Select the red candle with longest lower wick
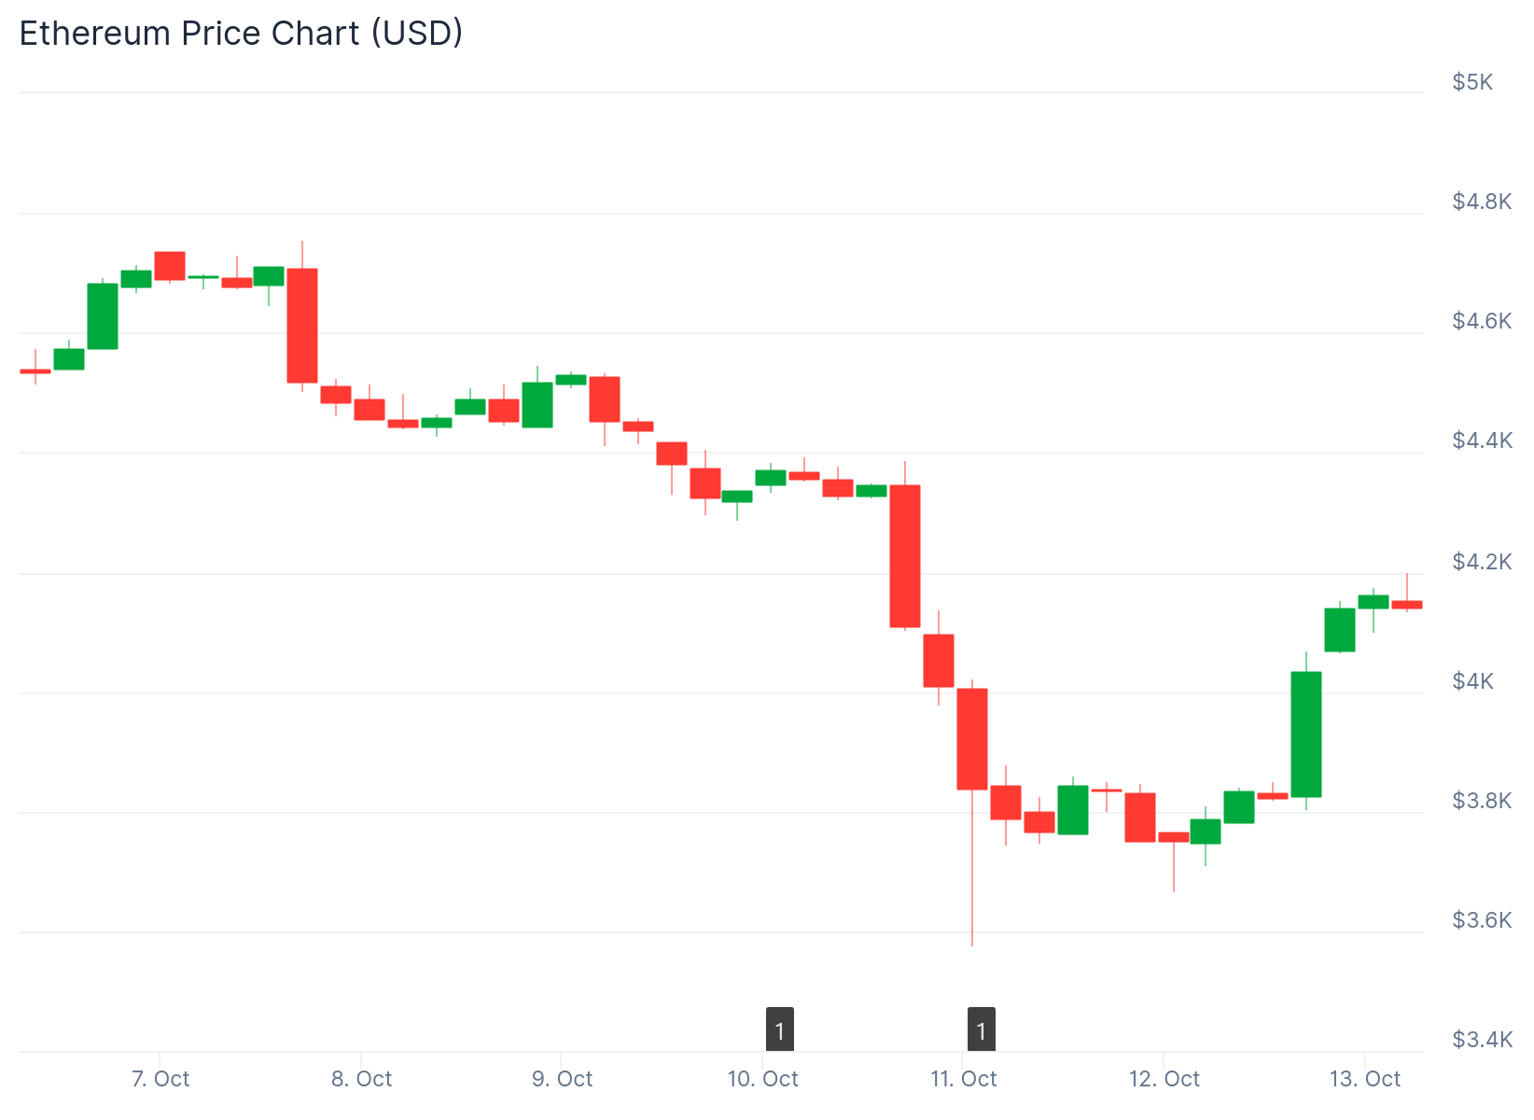The width and height of the screenshot is (1534, 1120). (972, 738)
